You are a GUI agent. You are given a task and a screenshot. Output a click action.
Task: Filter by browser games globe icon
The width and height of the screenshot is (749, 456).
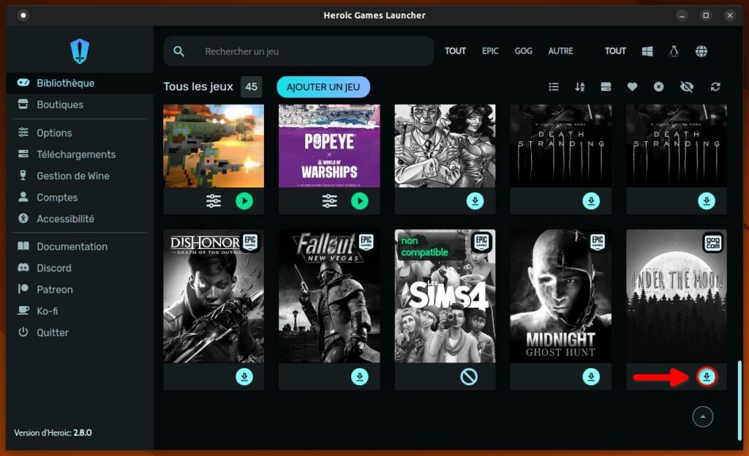[x=701, y=51]
